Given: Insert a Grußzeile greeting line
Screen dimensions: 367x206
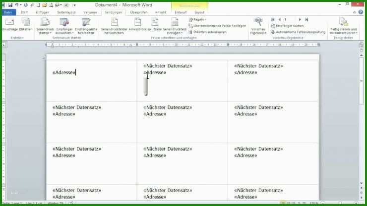Looking at the screenshot, I should click(x=155, y=25).
